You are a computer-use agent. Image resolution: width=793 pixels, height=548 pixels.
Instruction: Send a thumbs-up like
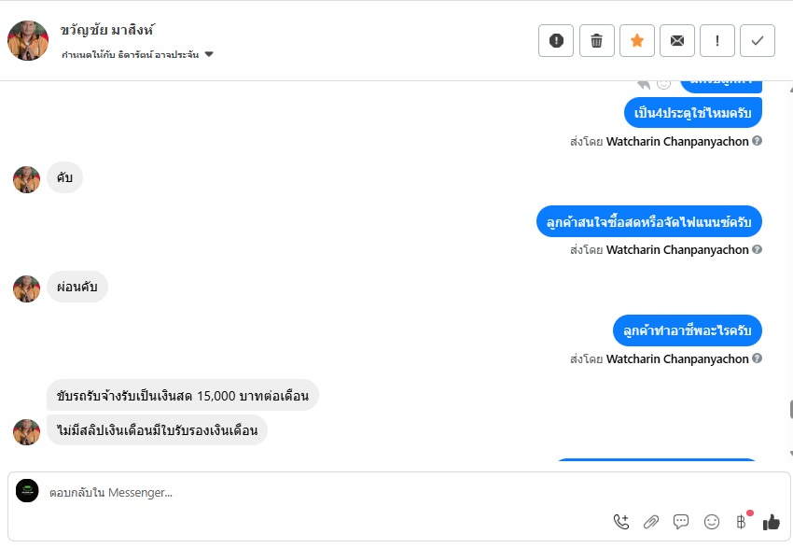tap(772, 522)
